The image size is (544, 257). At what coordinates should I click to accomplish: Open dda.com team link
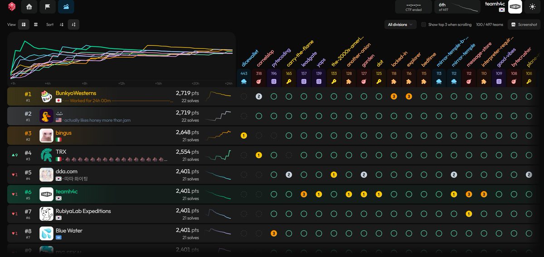pos(67,171)
